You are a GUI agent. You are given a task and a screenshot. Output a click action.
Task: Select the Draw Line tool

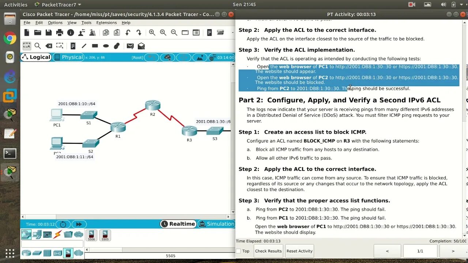(84, 46)
